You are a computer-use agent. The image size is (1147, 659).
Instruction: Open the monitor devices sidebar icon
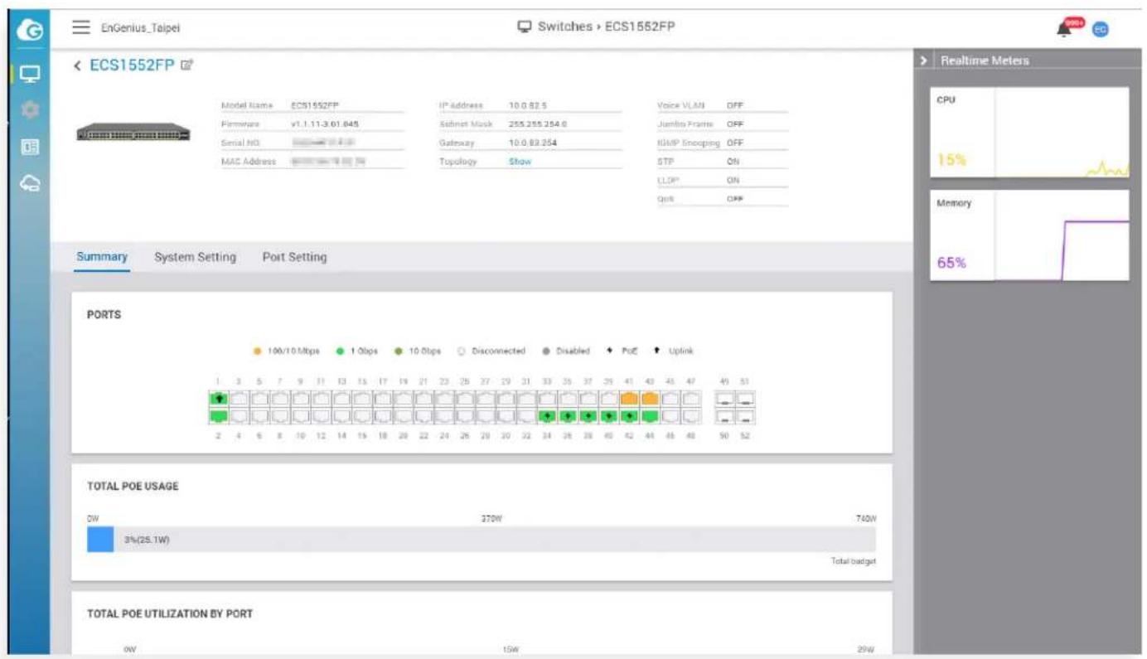click(29, 73)
